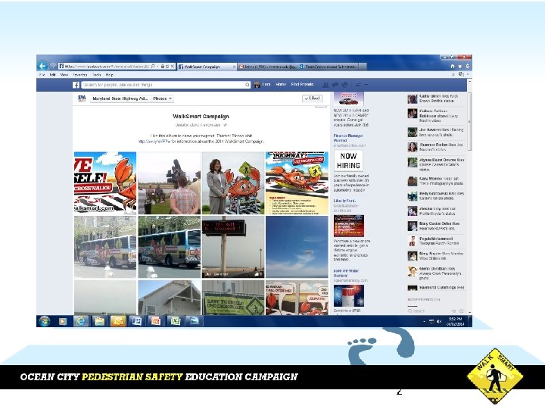Open the Facebook privacy shortcuts icon

point(358,85)
